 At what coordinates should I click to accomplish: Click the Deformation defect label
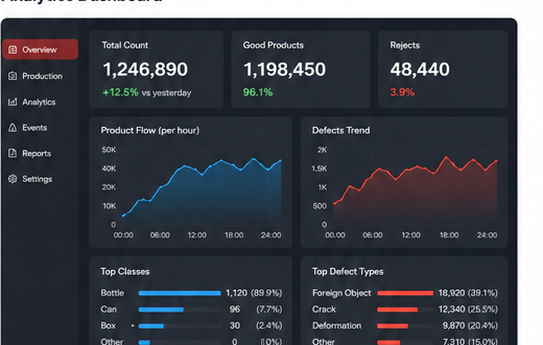(x=337, y=326)
